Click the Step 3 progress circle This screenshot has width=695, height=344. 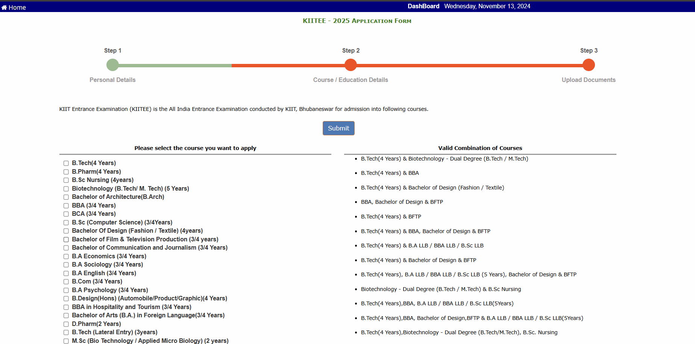tap(589, 65)
